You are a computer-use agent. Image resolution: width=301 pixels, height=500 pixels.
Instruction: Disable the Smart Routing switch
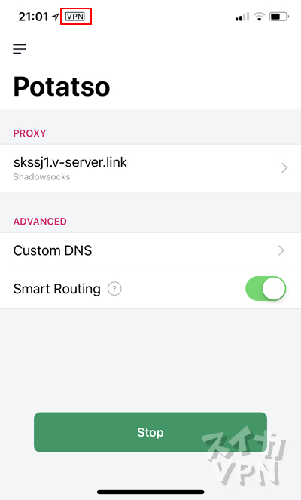[x=266, y=288]
